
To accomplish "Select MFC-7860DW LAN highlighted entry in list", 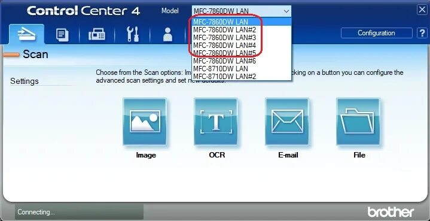I will (x=242, y=22).
